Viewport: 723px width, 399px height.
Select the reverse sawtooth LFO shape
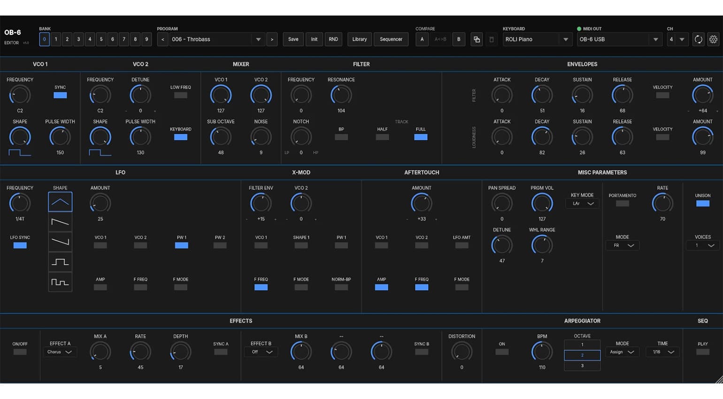point(60,242)
